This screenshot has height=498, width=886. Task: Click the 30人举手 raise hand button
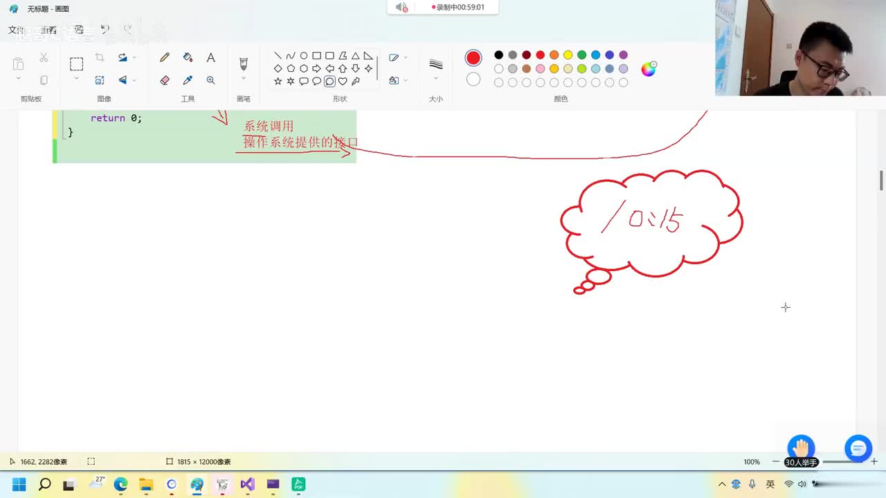[801, 451]
